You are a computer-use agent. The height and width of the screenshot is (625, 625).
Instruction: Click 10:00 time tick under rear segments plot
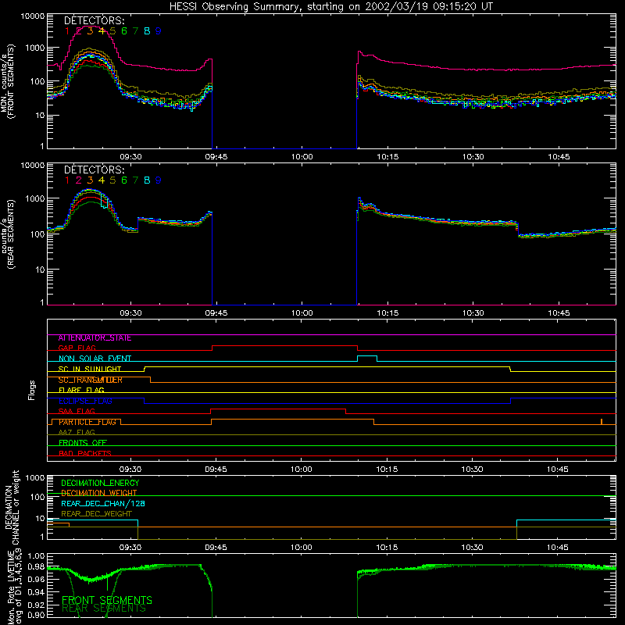302,313
